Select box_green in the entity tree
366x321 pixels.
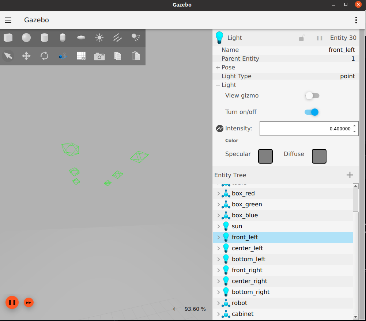click(283, 205)
